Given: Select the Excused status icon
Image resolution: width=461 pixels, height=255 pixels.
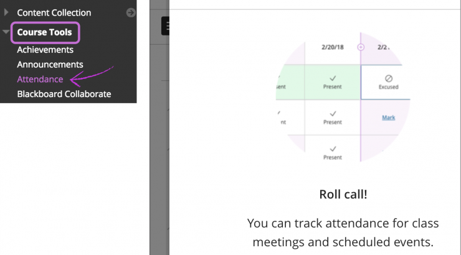Looking at the screenshot, I should (388, 79).
